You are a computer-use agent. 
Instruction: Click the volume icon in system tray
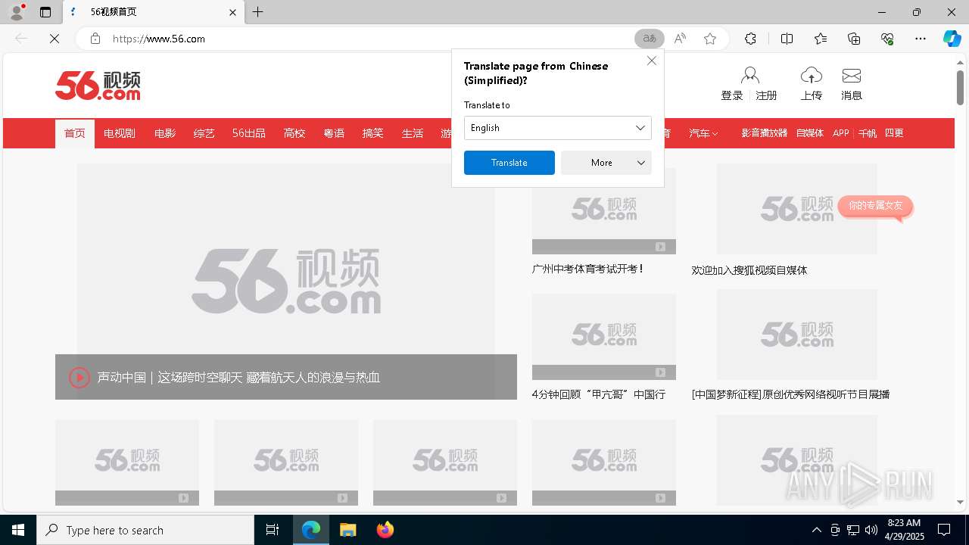(x=871, y=530)
